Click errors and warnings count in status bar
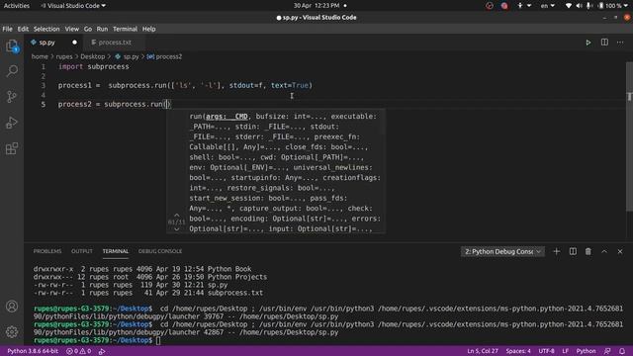 pyautogui.click(x=79, y=351)
